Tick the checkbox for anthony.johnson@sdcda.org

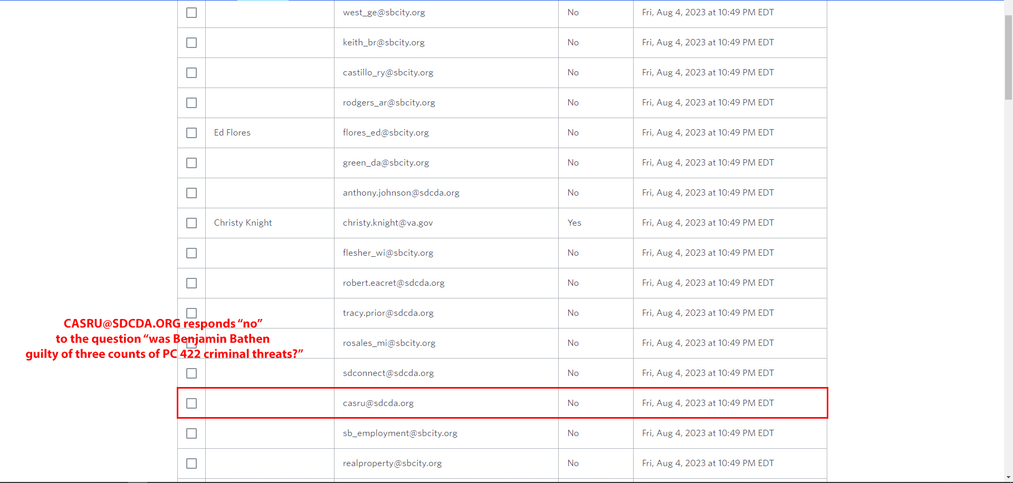192,193
